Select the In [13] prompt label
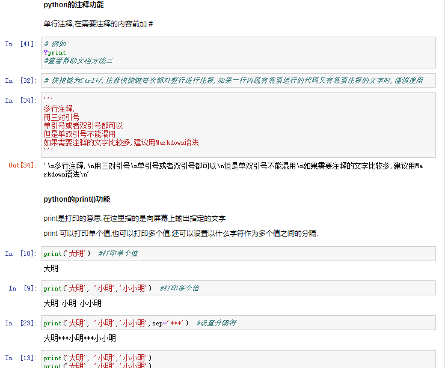This screenshot has width=445, height=368. 21,358
